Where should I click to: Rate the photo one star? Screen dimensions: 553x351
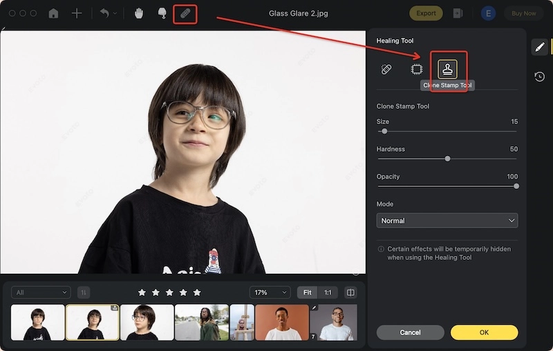point(142,292)
